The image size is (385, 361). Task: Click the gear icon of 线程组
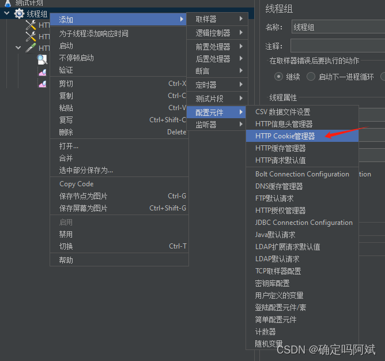[x=19, y=14]
